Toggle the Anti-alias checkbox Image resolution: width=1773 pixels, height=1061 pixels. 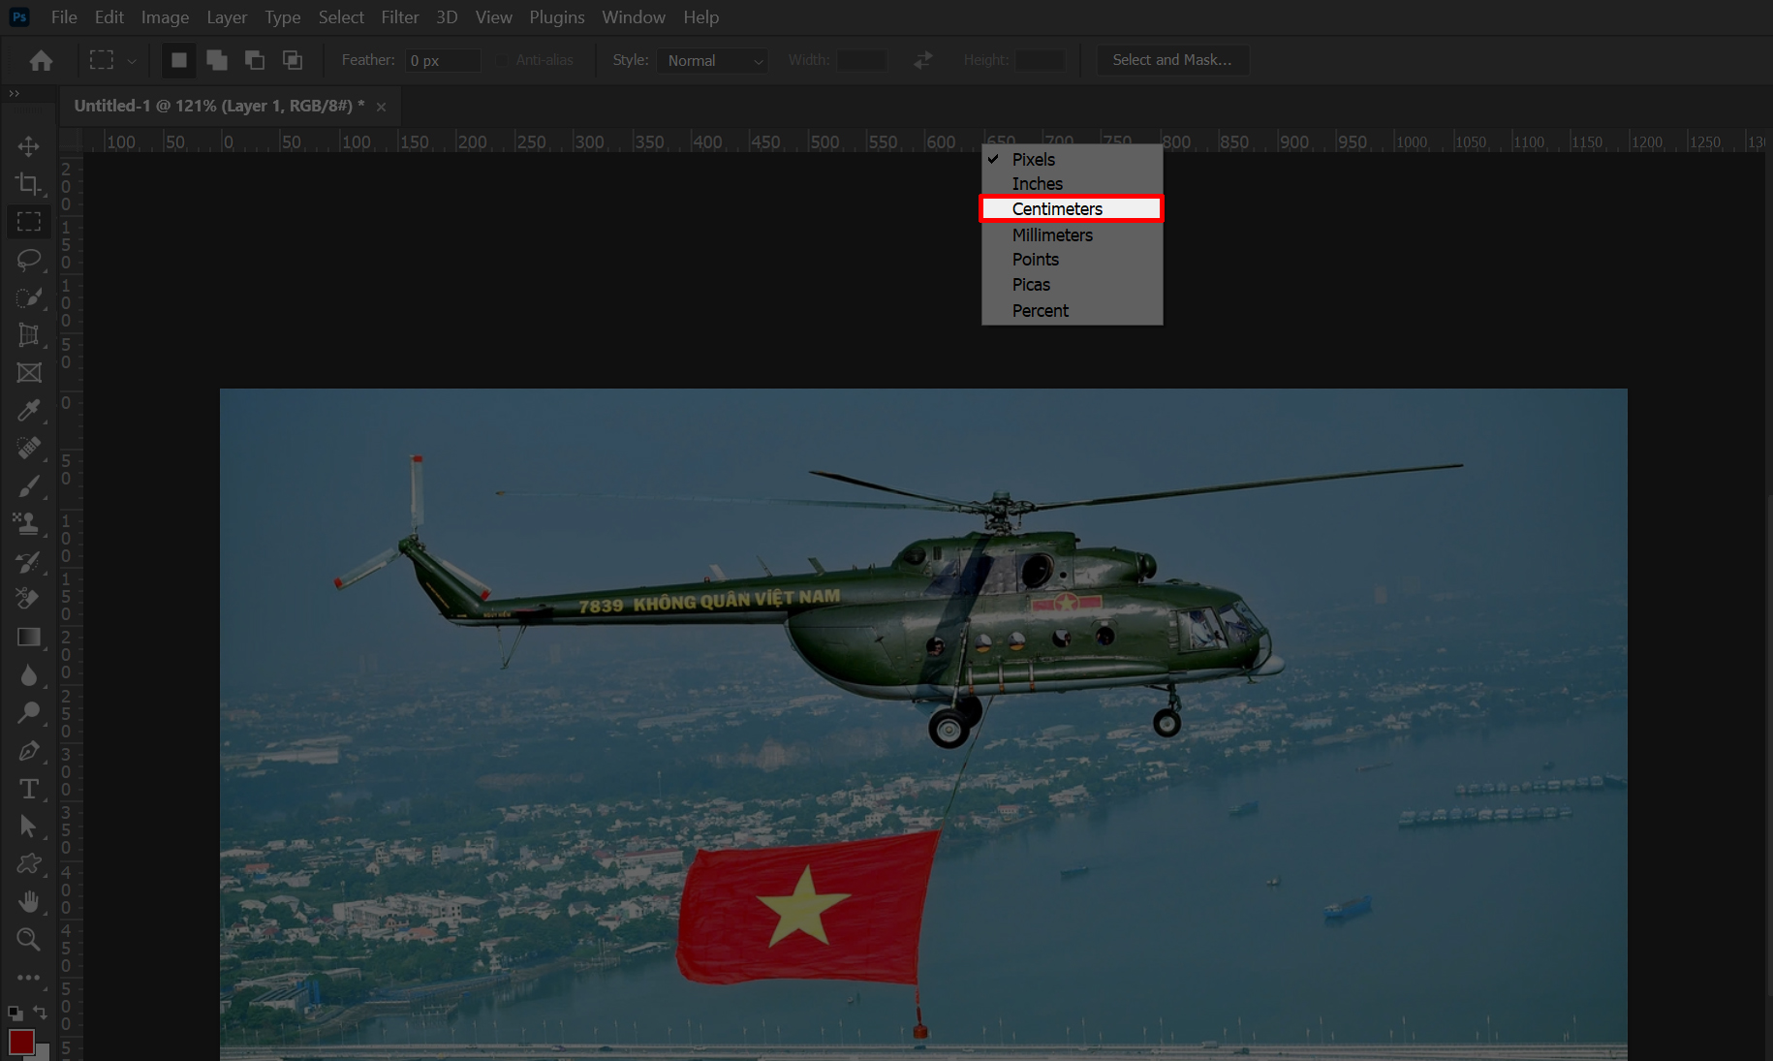click(501, 60)
